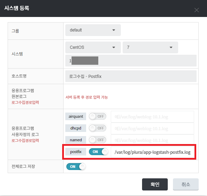This screenshot has width=207, height=196.
Task: Click the airquant log path input
Action: pos(152,117)
